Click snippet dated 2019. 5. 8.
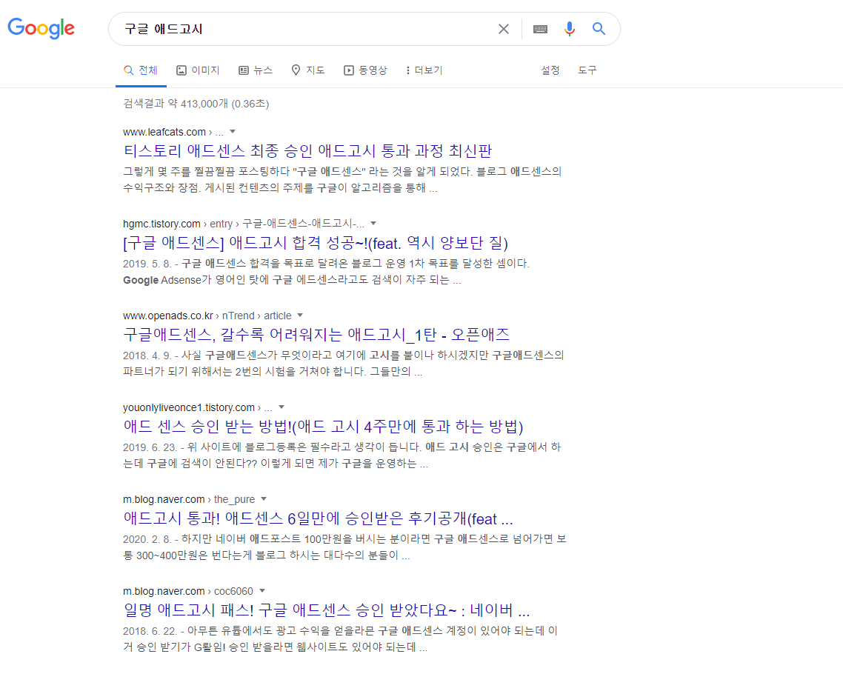The image size is (843, 674). click(x=327, y=272)
